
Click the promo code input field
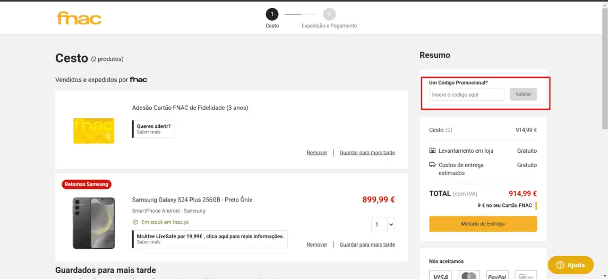[467, 94]
